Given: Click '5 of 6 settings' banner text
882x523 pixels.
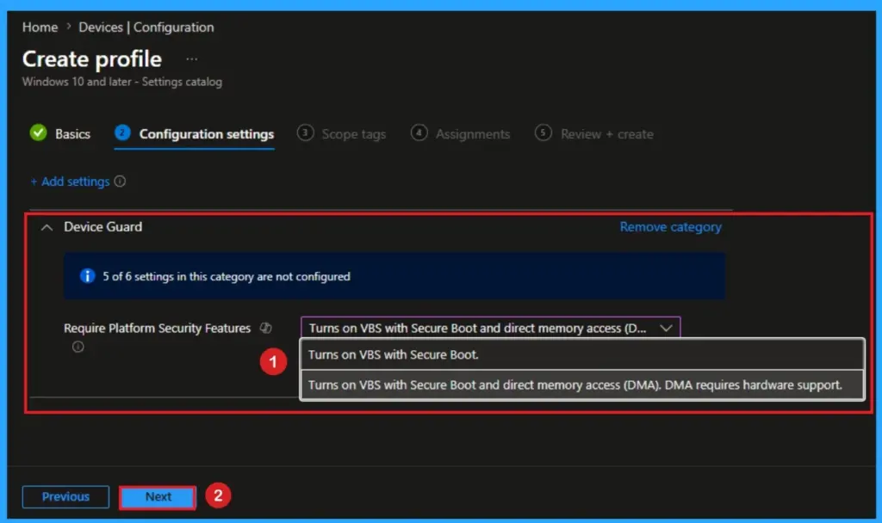Looking at the screenshot, I should (x=227, y=276).
